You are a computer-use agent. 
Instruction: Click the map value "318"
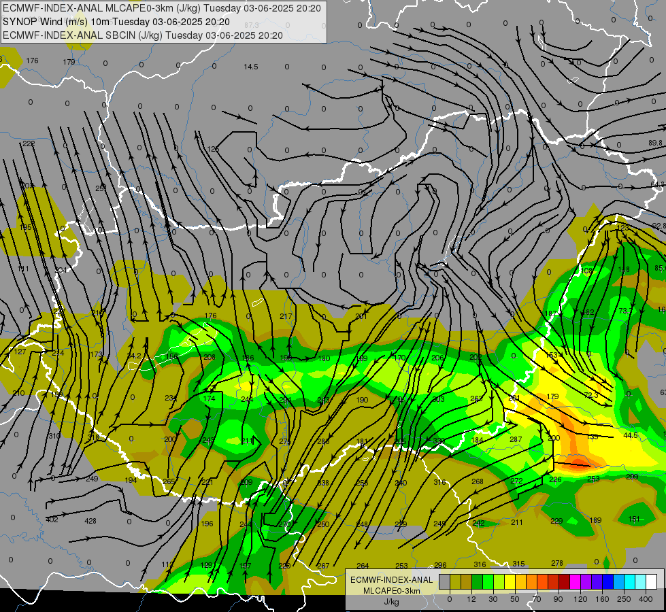[x=93, y=437]
